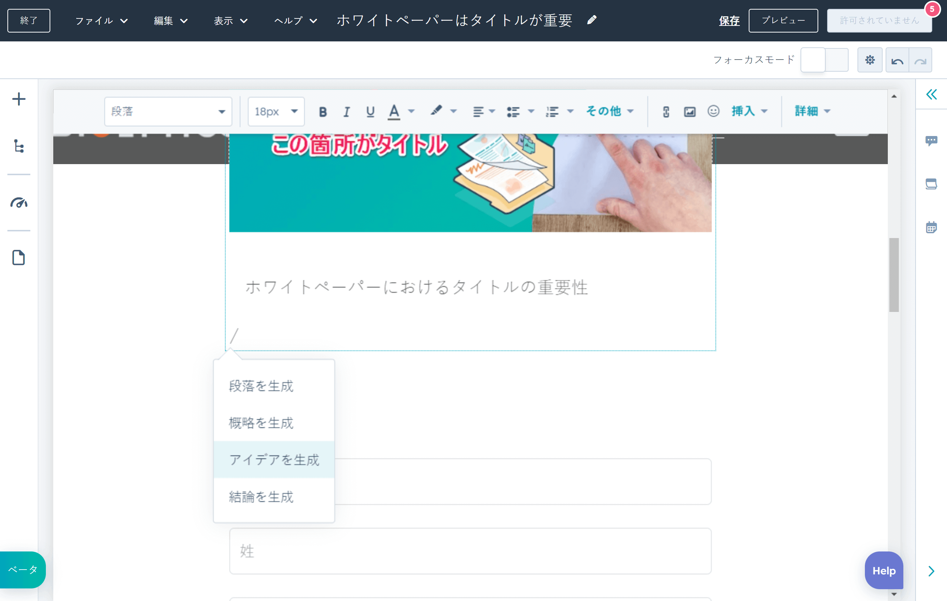Click the heading ホワイトペーパーにおけるタイトルの重要性
The image size is (947, 601).
pyautogui.click(x=417, y=287)
